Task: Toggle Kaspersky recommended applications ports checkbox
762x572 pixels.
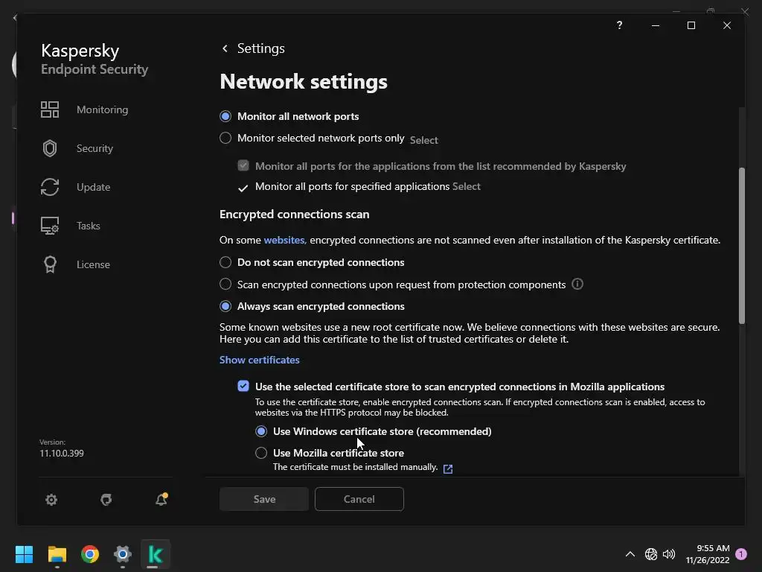Action: tap(243, 166)
